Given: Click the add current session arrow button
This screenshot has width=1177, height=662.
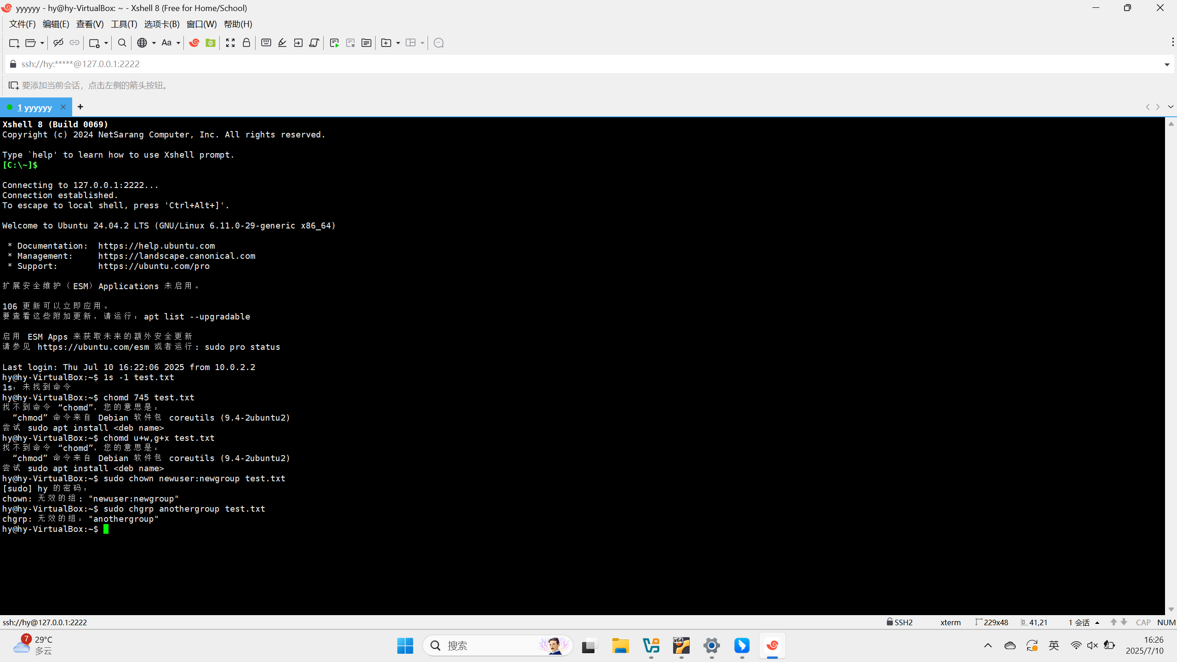Looking at the screenshot, I should click(x=13, y=86).
